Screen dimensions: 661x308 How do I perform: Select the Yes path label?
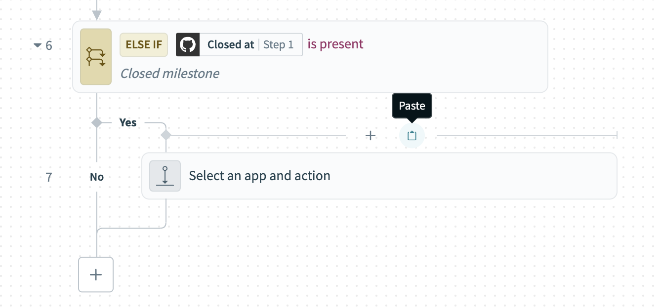[x=128, y=122]
